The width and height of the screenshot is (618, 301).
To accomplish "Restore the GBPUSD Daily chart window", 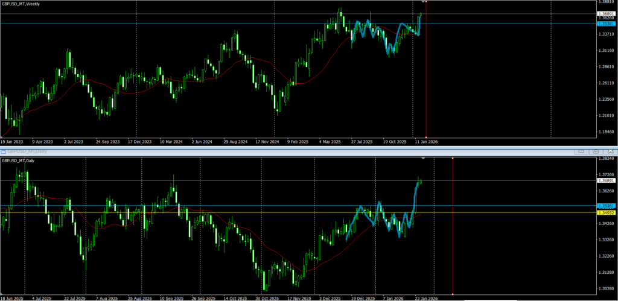I will pos(595,150).
